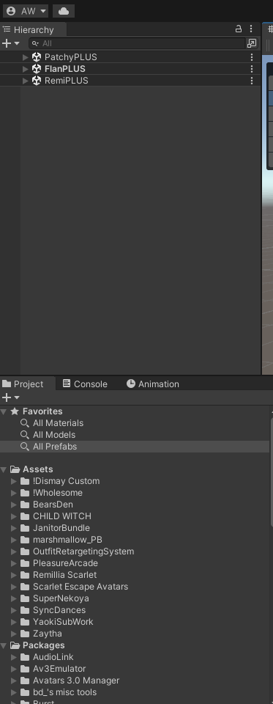Screen dimensions: 273x704
Task: Collapse the Assets folder tree
Action: tap(4, 469)
